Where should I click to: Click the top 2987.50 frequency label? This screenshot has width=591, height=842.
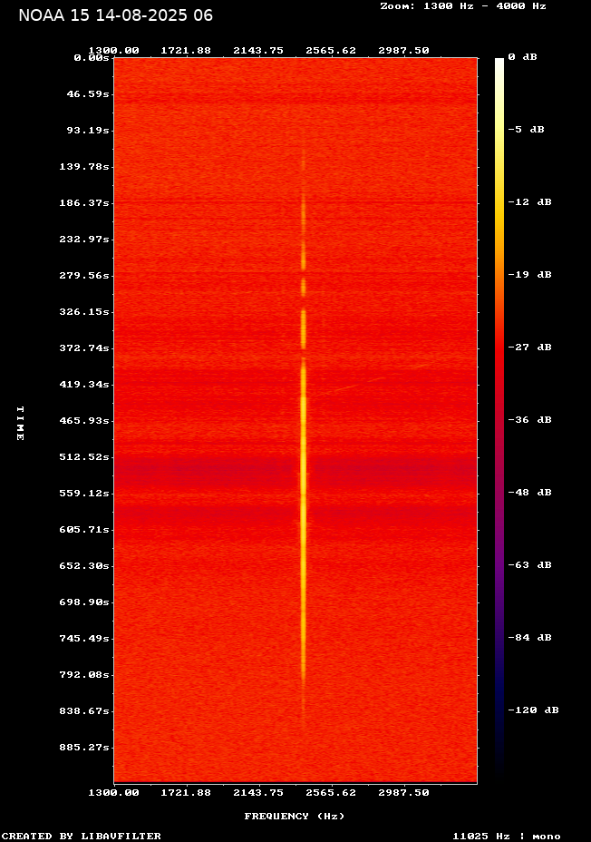tap(403, 50)
